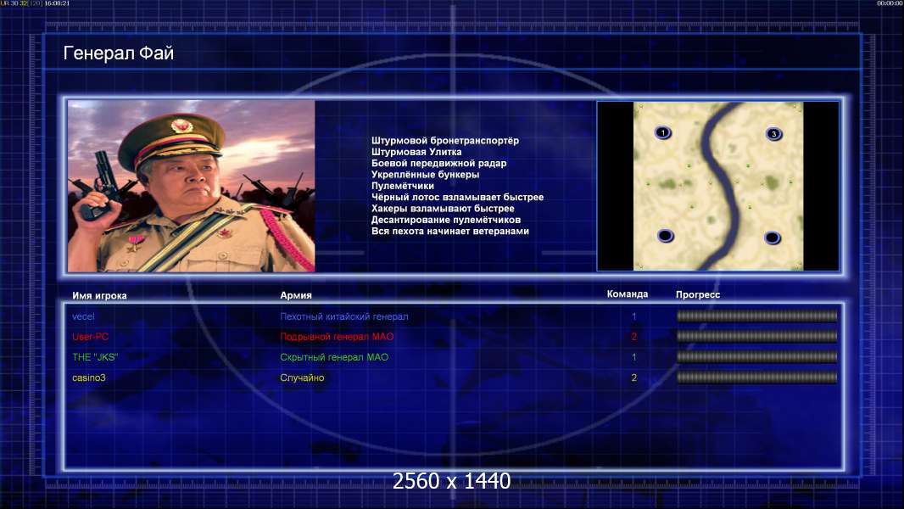Click the 'Случайно' army entry

click(x=302, y=378)
